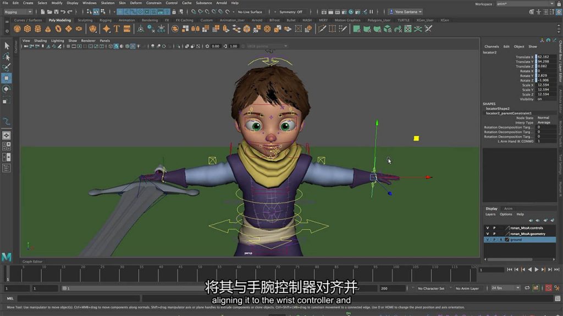Toggle visibility V of ronan_MtoA:controls layer
Viewport: 563px width, 316px height.
(488, 228)
